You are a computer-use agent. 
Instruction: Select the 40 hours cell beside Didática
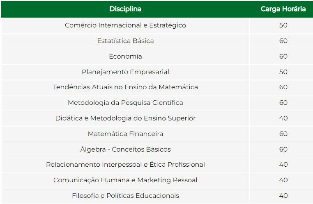coord(283,118)
